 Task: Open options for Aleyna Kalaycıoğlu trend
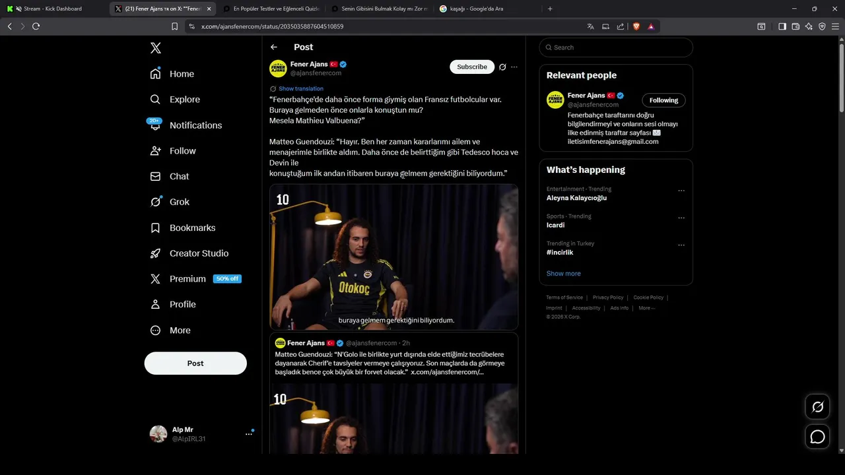[681, 191]
